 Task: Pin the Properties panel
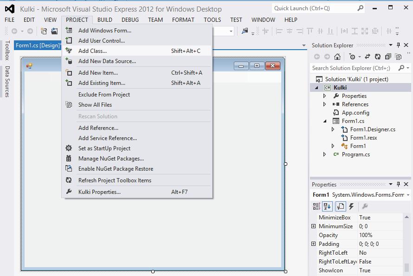point(398,184)
